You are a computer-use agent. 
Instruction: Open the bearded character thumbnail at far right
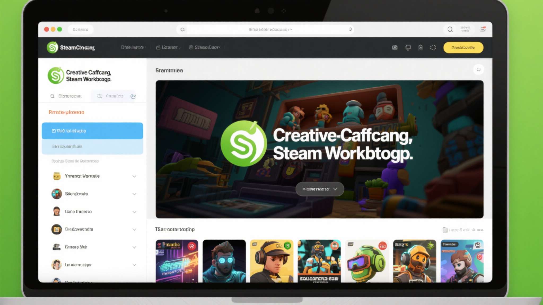tap(462, 261)
